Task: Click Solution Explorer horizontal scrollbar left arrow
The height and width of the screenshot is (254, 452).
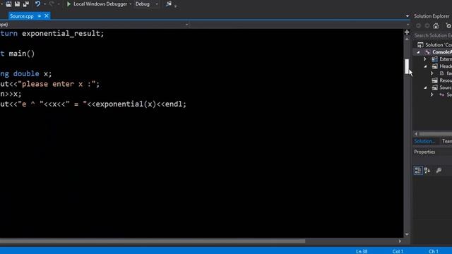Action: click(x=416, y=134)
